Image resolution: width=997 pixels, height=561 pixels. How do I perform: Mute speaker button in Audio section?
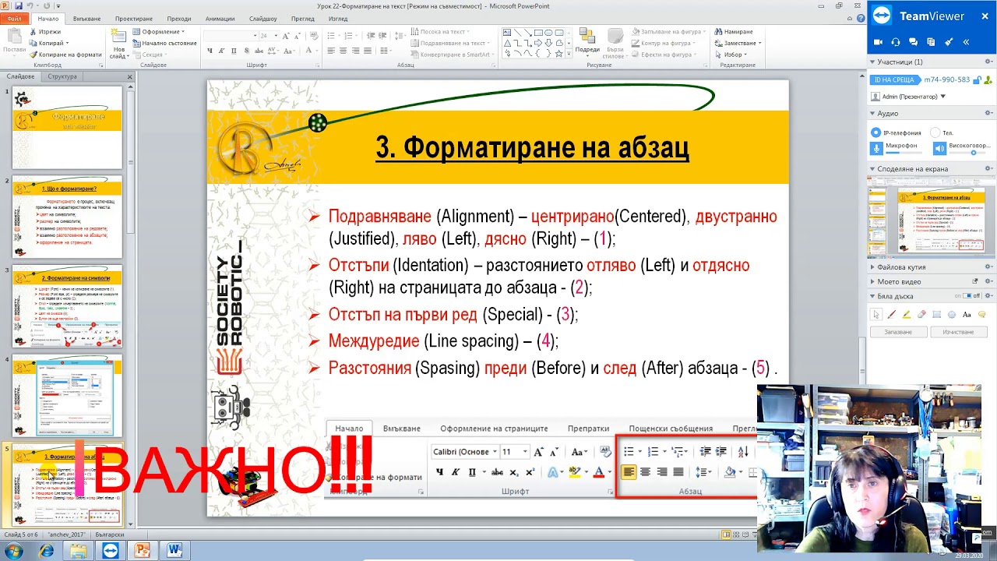939,148
